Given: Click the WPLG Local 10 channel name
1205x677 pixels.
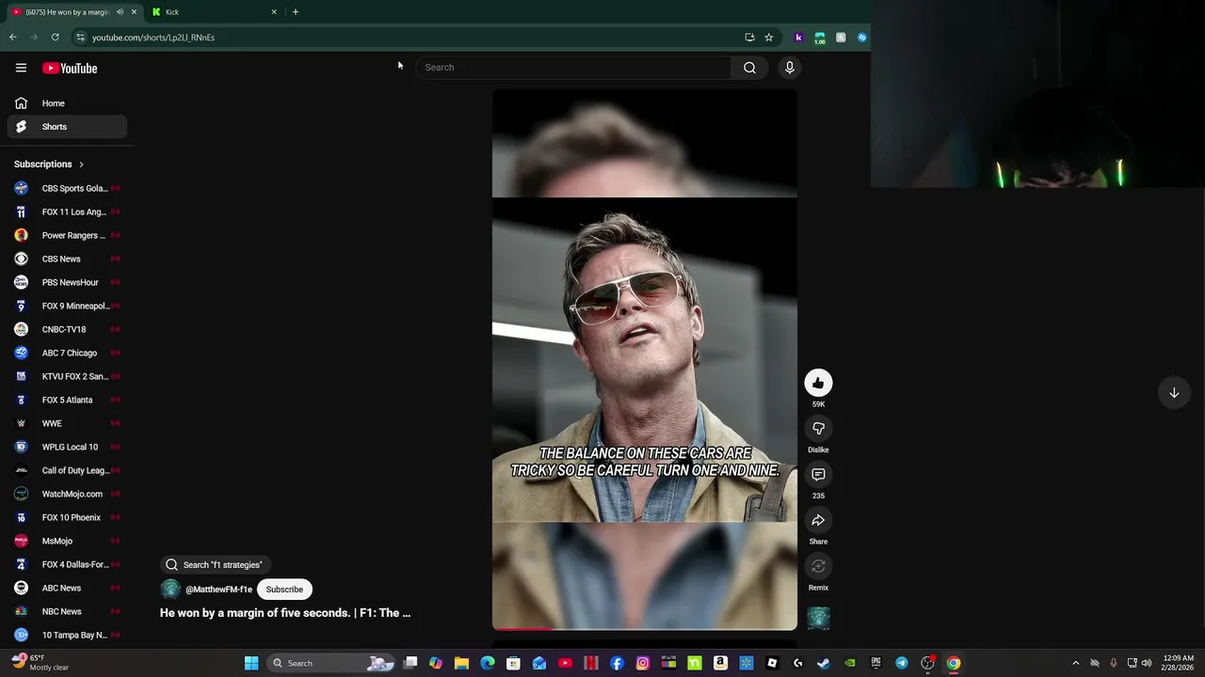Looking at the screenshot, I should point(70,447).
